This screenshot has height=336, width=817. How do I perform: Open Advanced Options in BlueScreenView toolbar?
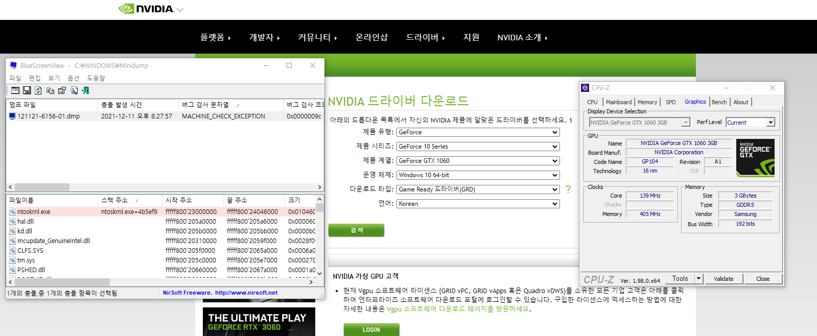click(x=15, y=90)
